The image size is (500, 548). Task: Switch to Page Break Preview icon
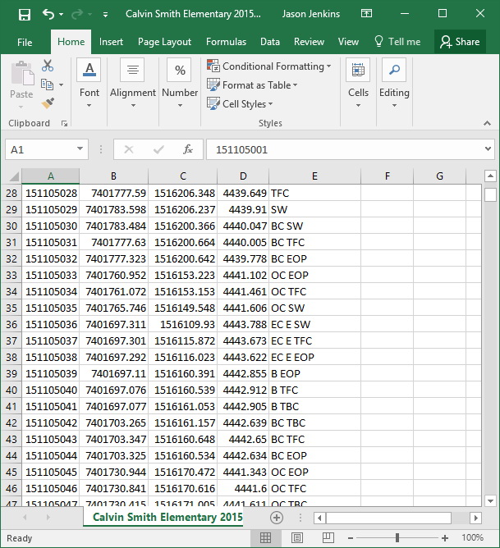pyautogui.click(x=328, y=538)
